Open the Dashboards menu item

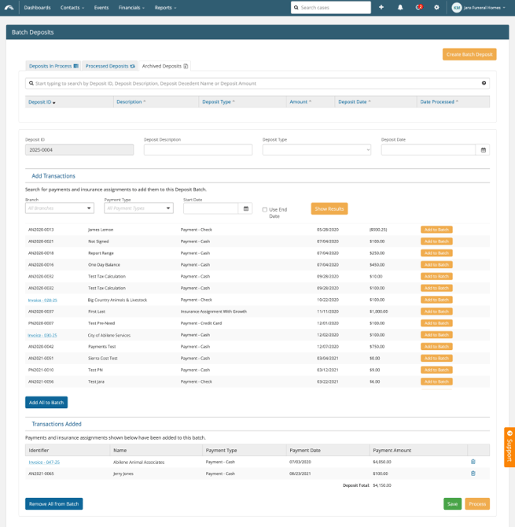(37, 7)
